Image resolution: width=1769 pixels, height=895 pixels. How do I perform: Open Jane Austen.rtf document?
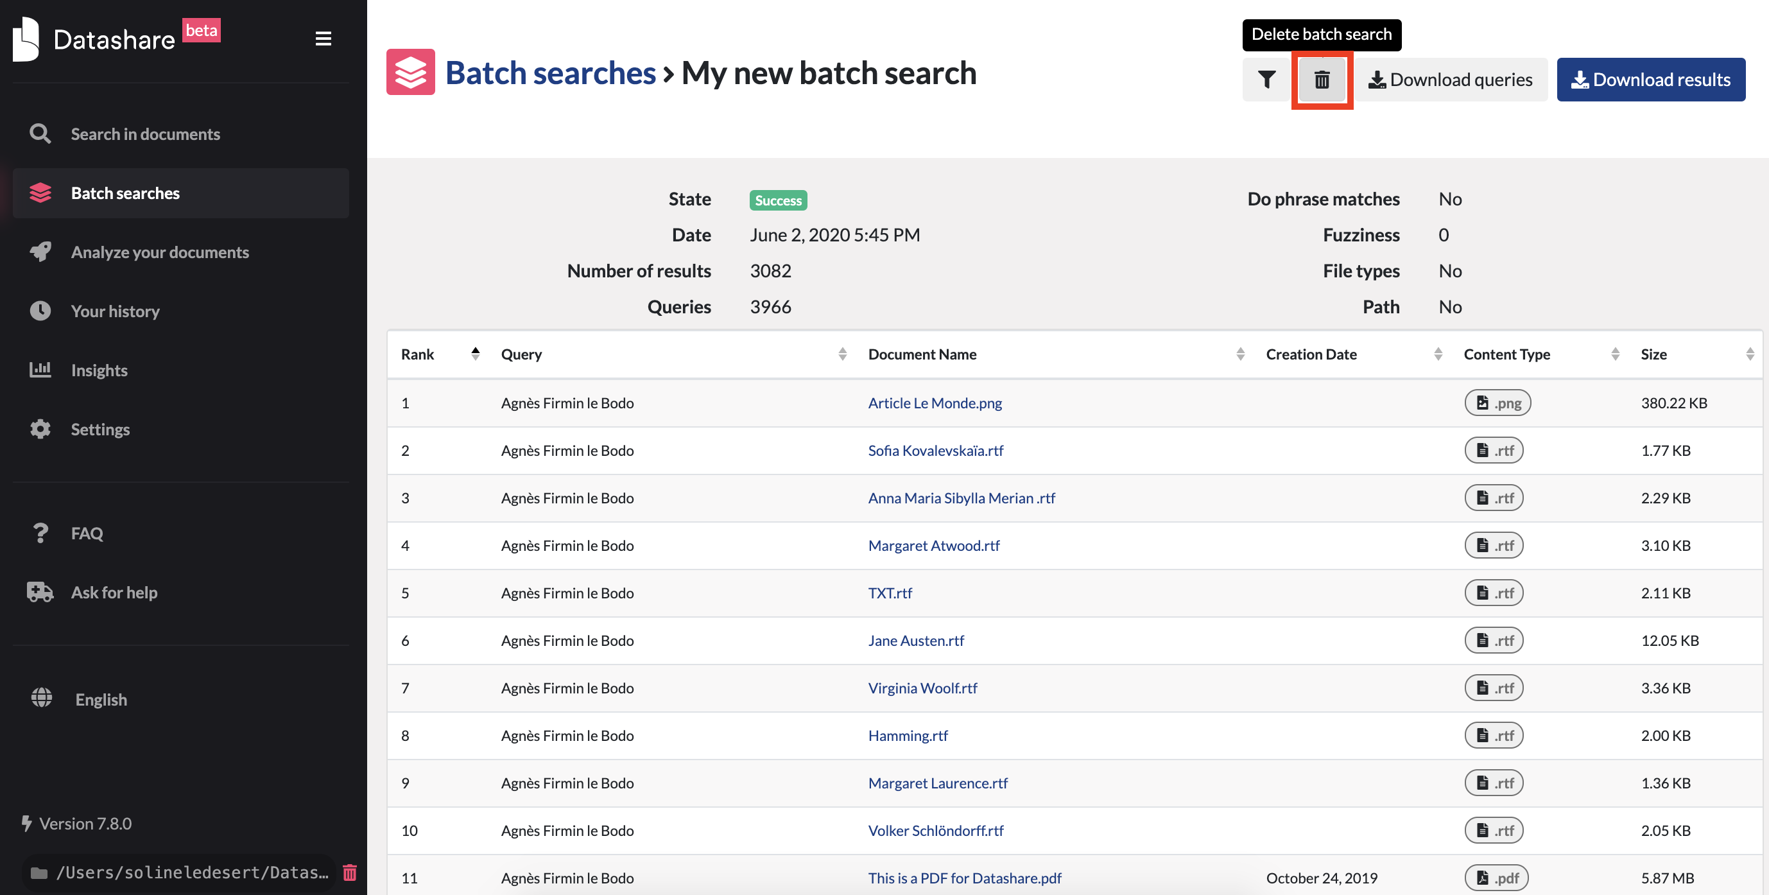(915, 640)
